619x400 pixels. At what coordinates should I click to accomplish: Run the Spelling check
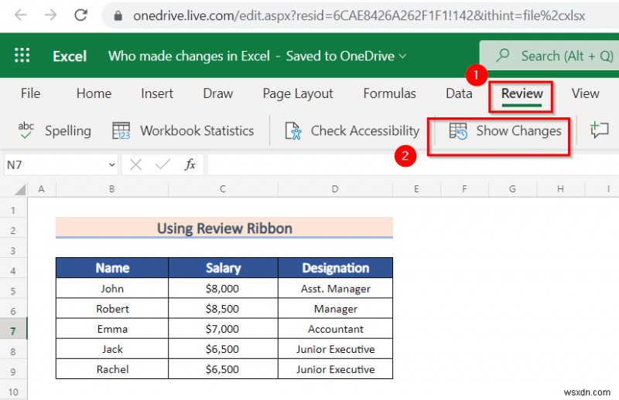coord(54,131)
